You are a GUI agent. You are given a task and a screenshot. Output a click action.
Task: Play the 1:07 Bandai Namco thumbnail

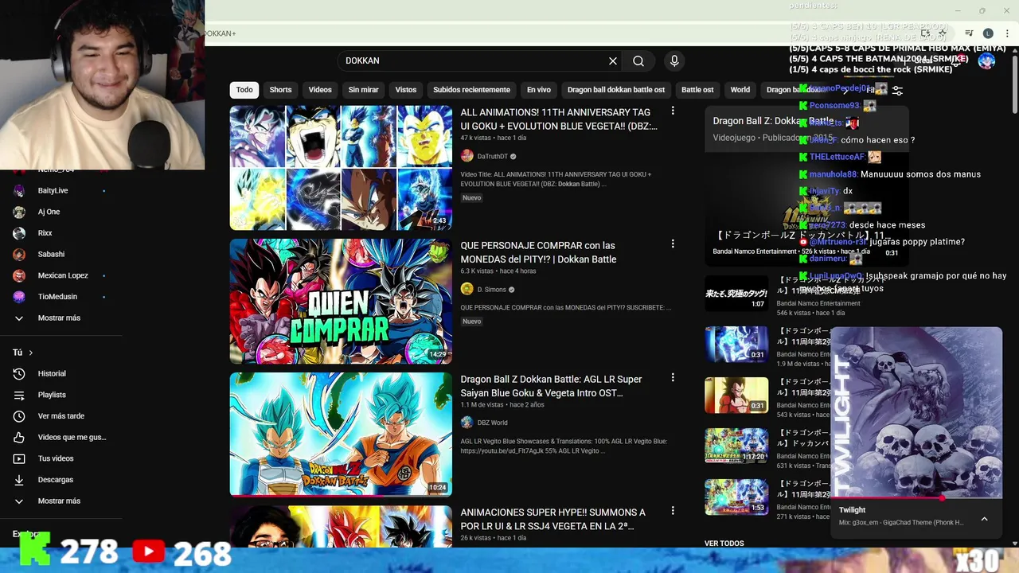pos(736,294)
